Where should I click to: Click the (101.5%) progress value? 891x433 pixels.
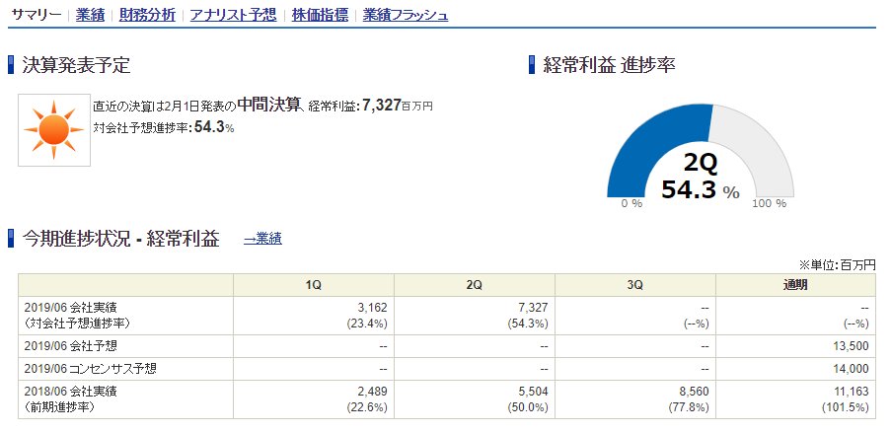coord(846,407)
